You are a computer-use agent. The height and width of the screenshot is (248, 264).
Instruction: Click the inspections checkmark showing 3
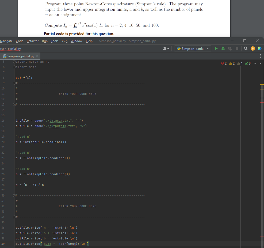tap(248, 63)
